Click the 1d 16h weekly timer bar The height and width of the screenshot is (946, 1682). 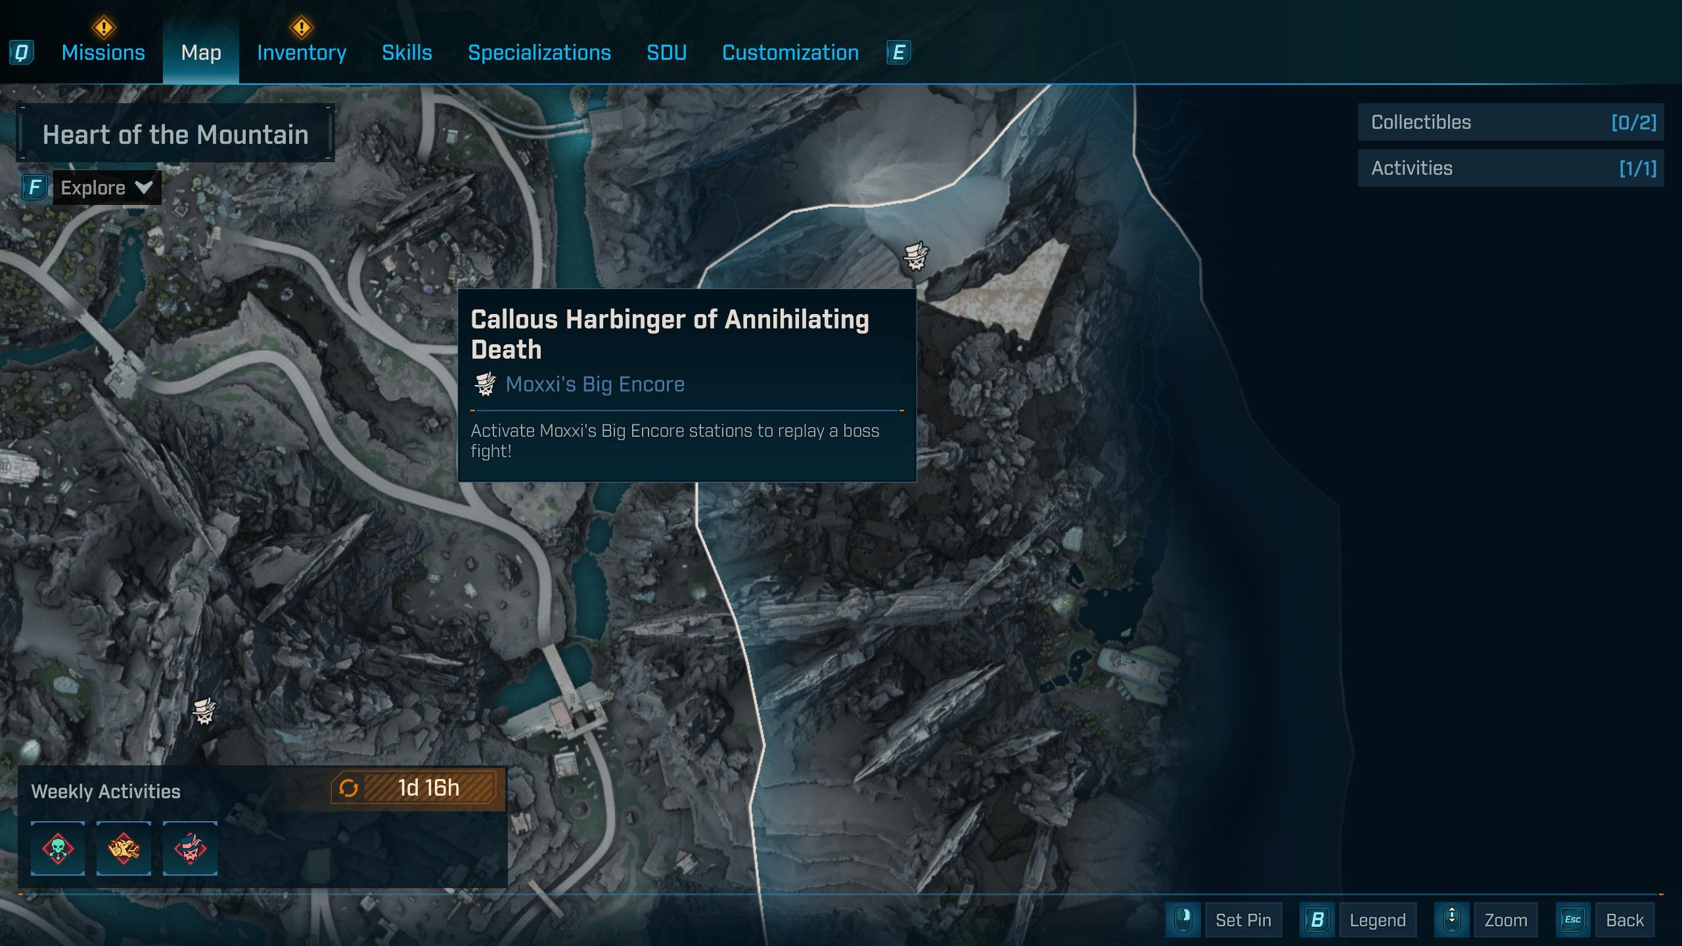click(428, 788)
